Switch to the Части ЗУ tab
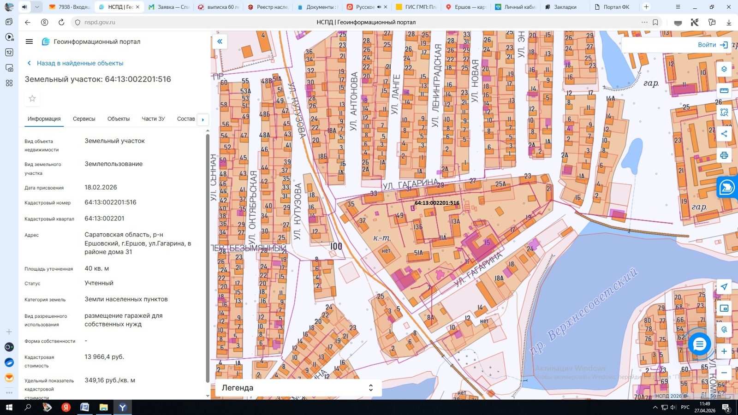Image resolution: width=738 pixels, height=415 pixels. tap(153, 119)
